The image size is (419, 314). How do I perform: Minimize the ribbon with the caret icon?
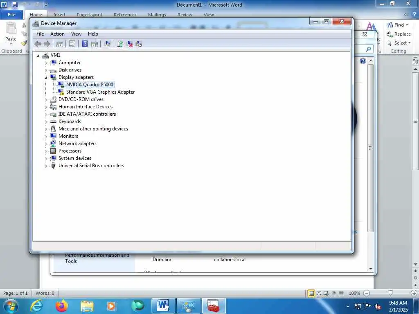pos(406,15)
